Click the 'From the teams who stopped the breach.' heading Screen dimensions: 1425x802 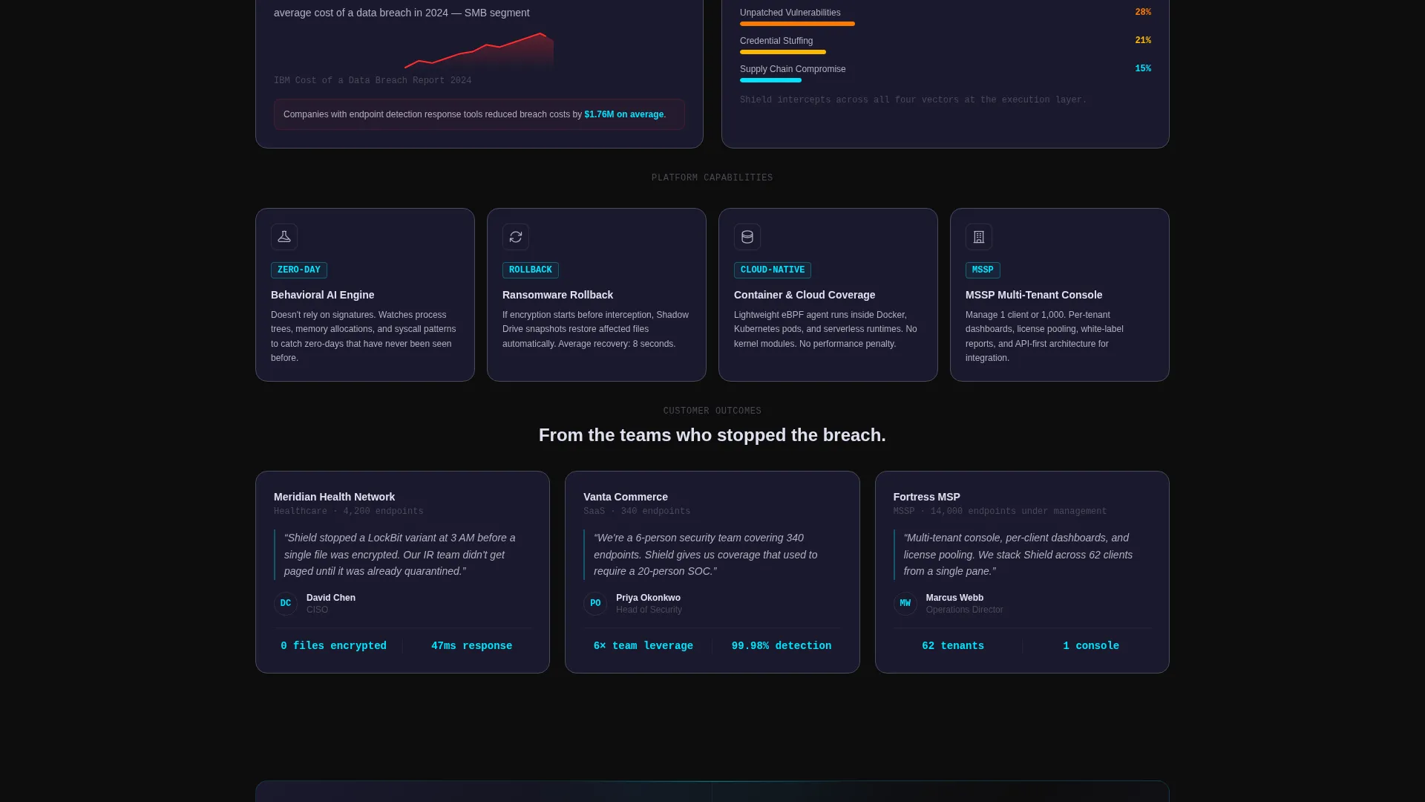[712, 435]
